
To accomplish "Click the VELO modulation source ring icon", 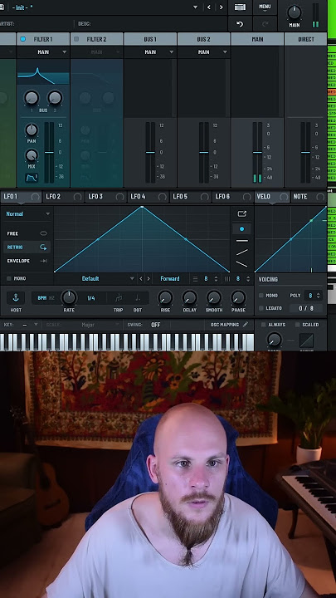I will tap(284, 197).
